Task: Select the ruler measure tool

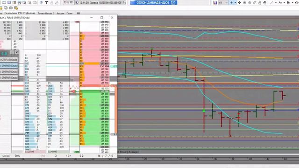Action: tap(255, 2)
